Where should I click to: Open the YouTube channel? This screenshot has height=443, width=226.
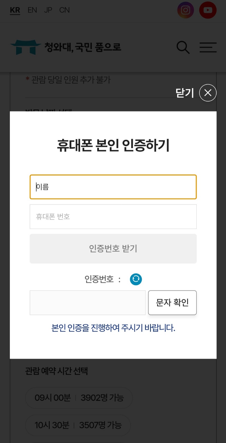pos(207,10)
